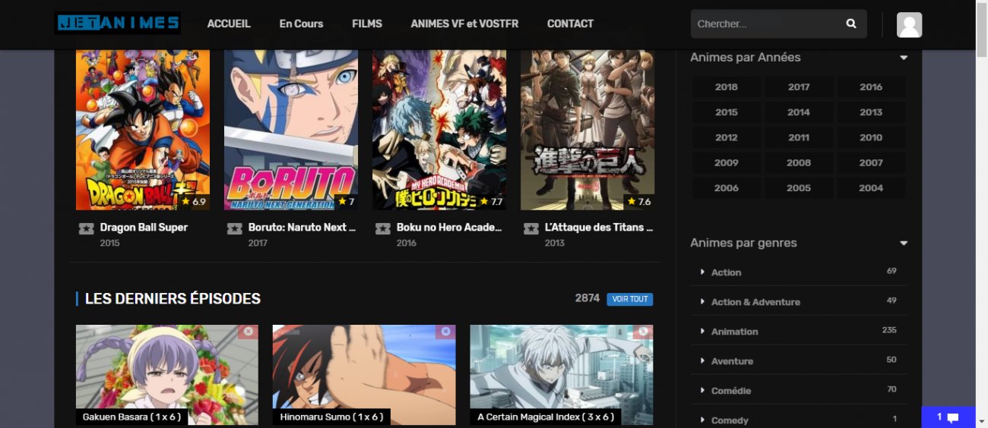Filter animes by year 2007
The image size is (988, 428).
(x=871, y=162)
